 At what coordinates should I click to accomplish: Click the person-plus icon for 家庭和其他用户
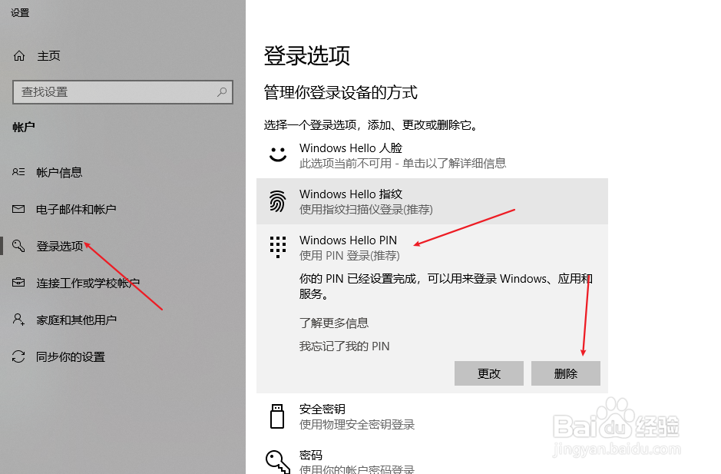(18, 320)
